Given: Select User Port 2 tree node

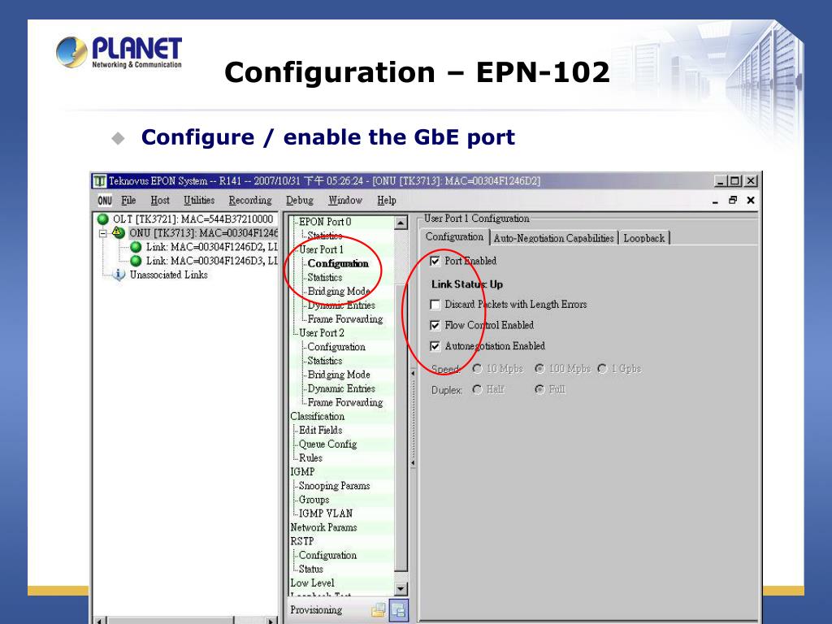Looking at the screenshot, I should click(x=322, y=332).
